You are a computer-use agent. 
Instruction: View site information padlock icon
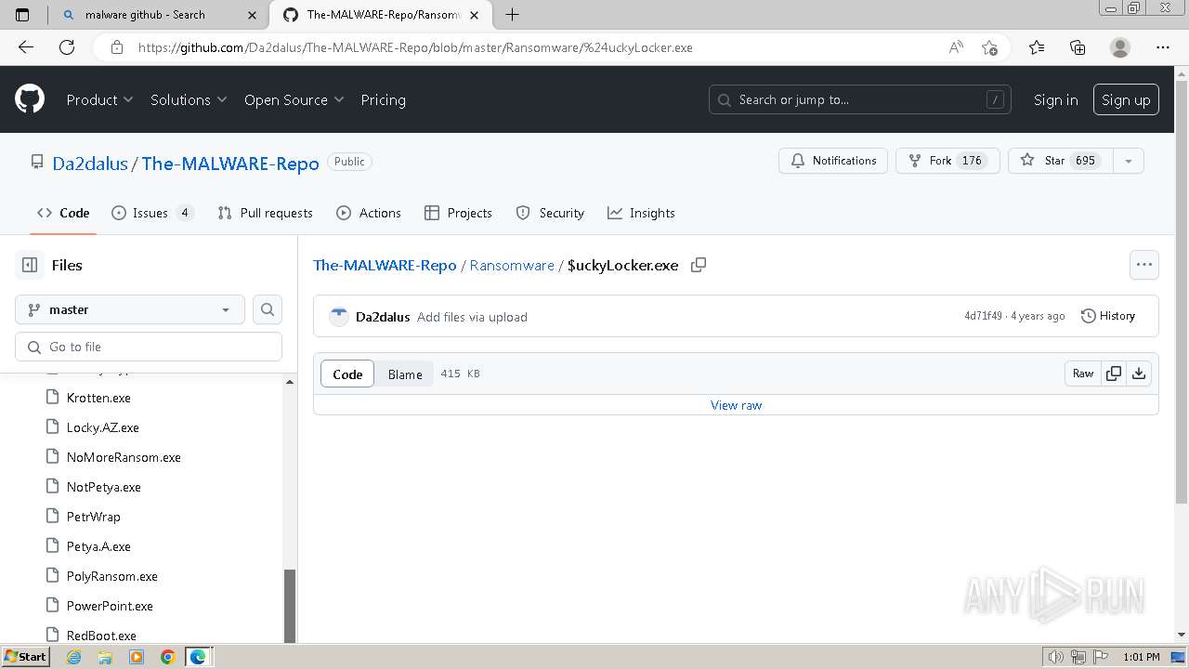pyautogui.click(x=117, y=47)
